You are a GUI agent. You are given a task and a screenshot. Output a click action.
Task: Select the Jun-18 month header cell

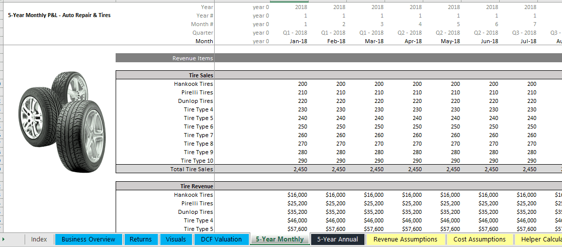[x=489, y=41]
